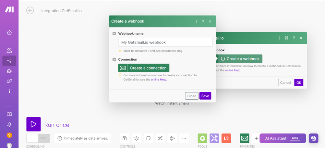Open the Resource hub book icon
The width and height of the screenshot is (325, 148).
click(9, 114)
